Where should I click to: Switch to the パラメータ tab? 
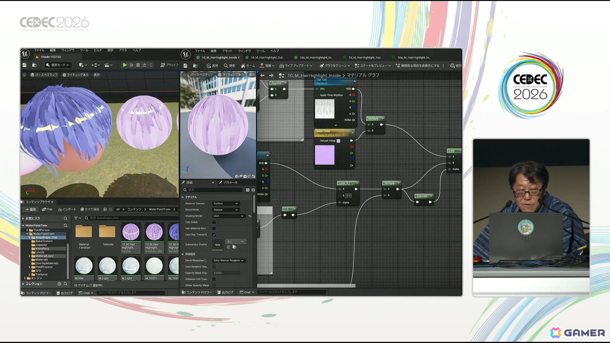click(228, 182)
